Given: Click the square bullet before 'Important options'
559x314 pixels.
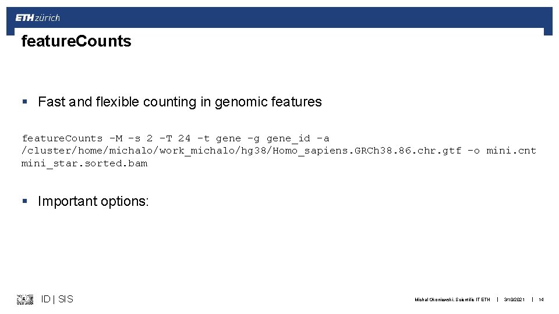Looking at the screenshot, I should point(25,202).
